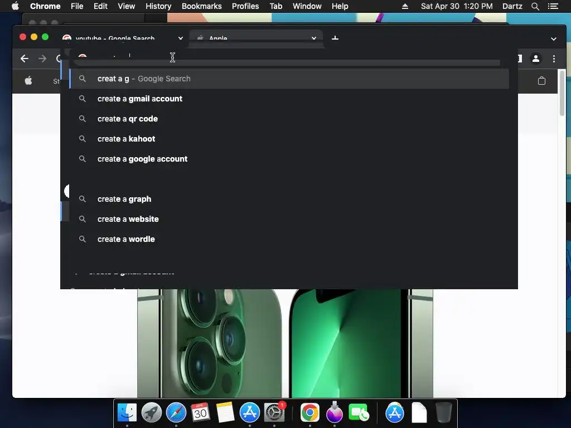Open a new tab with plus button
This screenshot has width=571, height=428.
click(x=335, y=38)
